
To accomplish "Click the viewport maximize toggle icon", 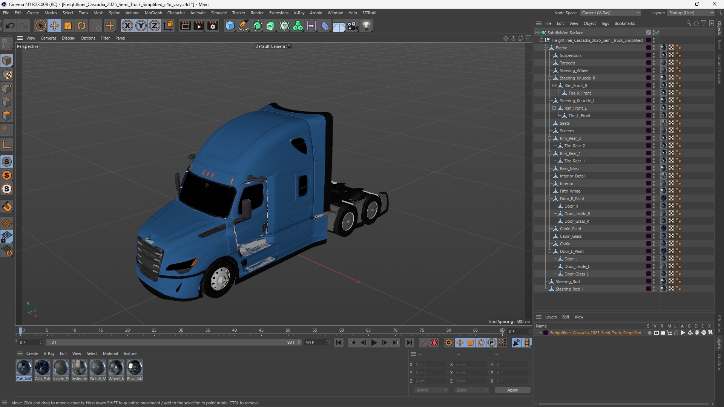I will pos(529,38).
